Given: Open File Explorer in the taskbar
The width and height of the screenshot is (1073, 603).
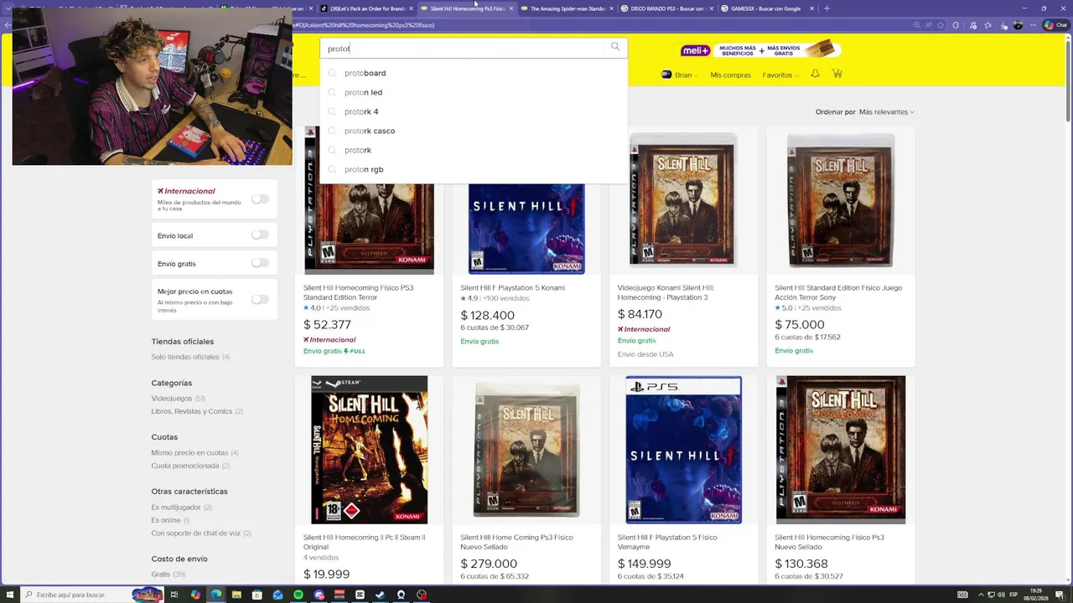Looking at the screenshot, I should click(236, 595).
